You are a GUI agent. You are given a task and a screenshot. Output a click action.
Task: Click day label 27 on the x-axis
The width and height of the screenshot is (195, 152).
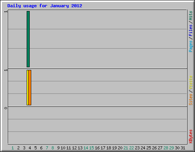tap(160, 148)
